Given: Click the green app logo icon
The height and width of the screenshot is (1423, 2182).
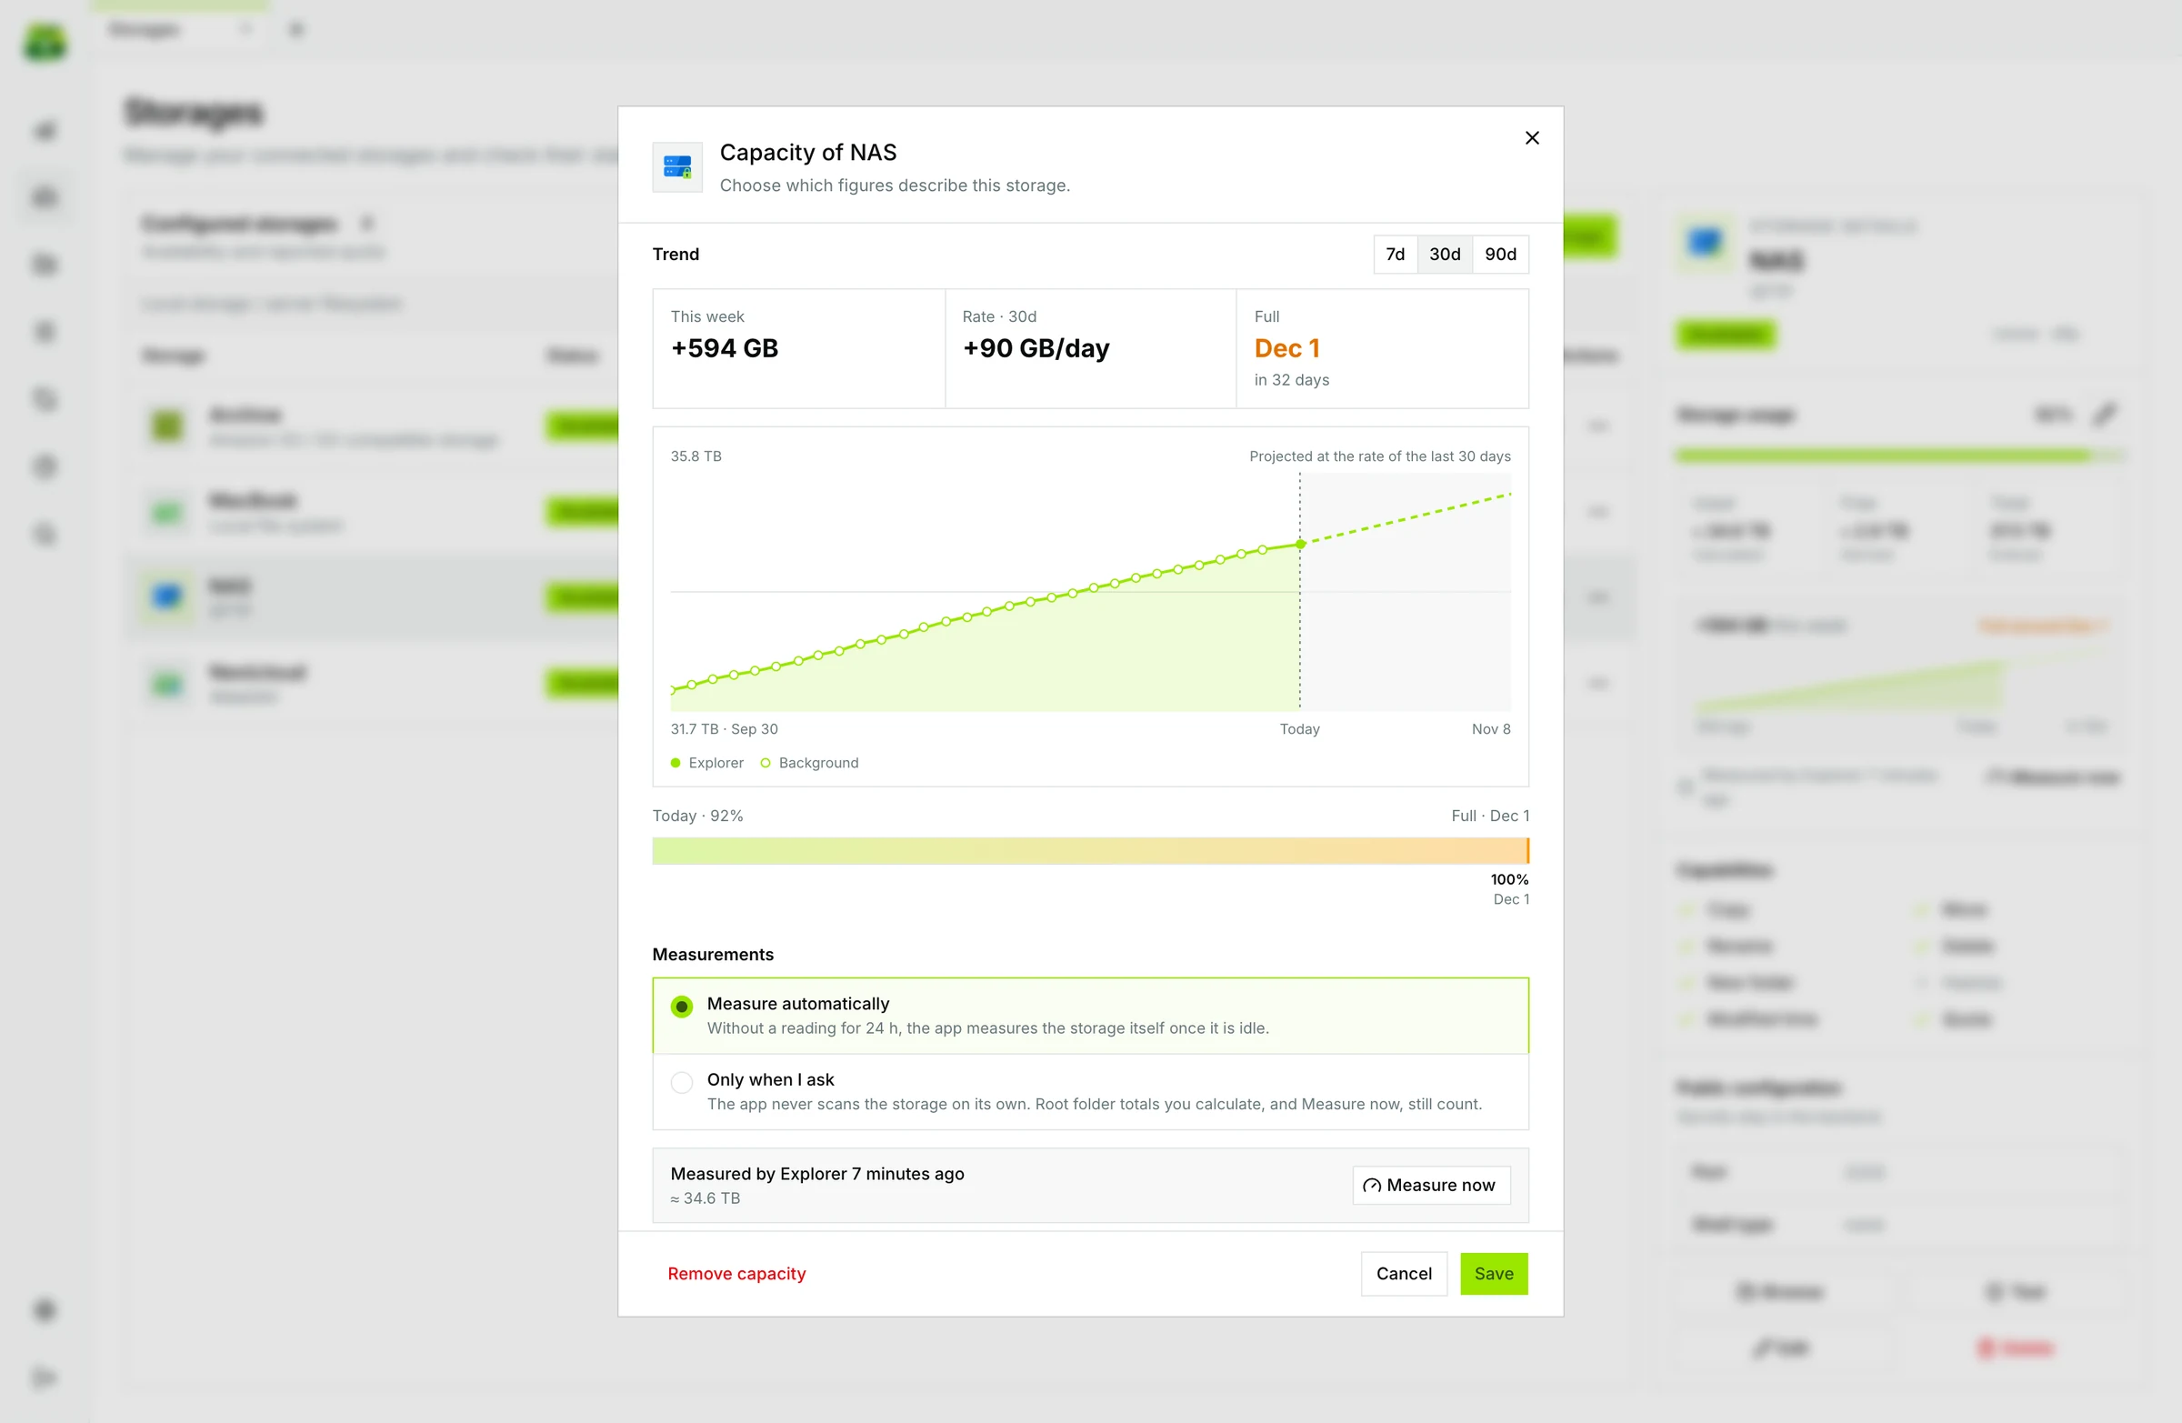Looking at the screenshot, I should (45, 43).
